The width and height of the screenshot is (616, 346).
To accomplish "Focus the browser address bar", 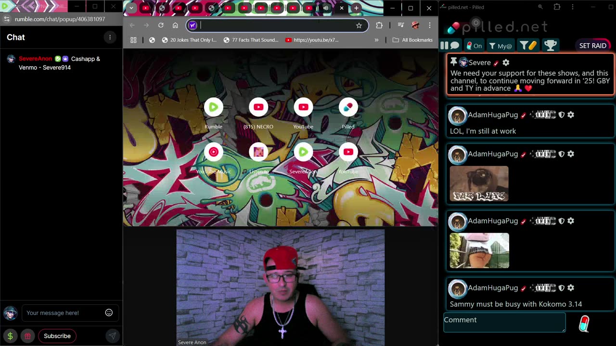I will pyautogui.click(x=277, y=25).
